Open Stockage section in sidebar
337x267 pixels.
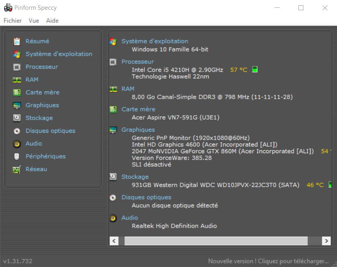pos(39,118)
